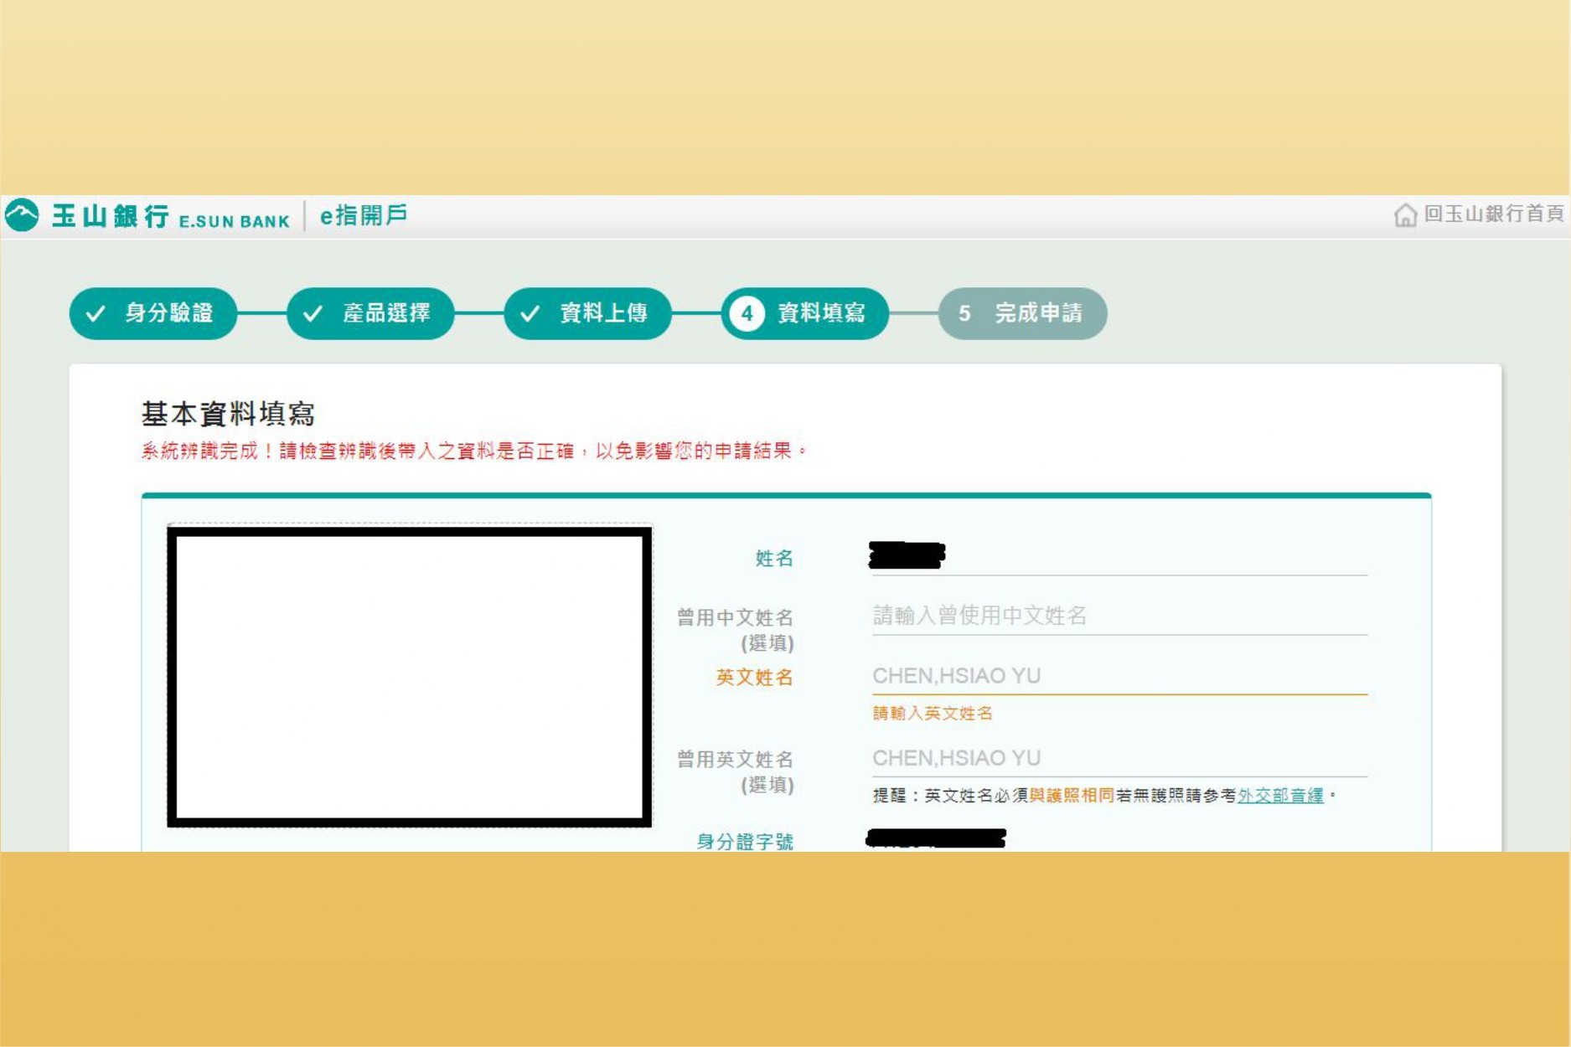
Task: Select step 5 完成申請
Action: [x=1022, y=313]
